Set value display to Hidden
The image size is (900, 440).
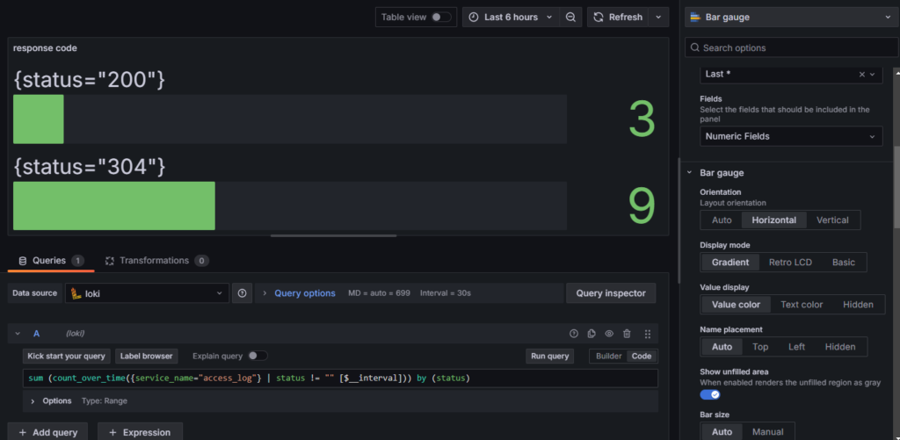pyautogui.click(x=858, y=305)
